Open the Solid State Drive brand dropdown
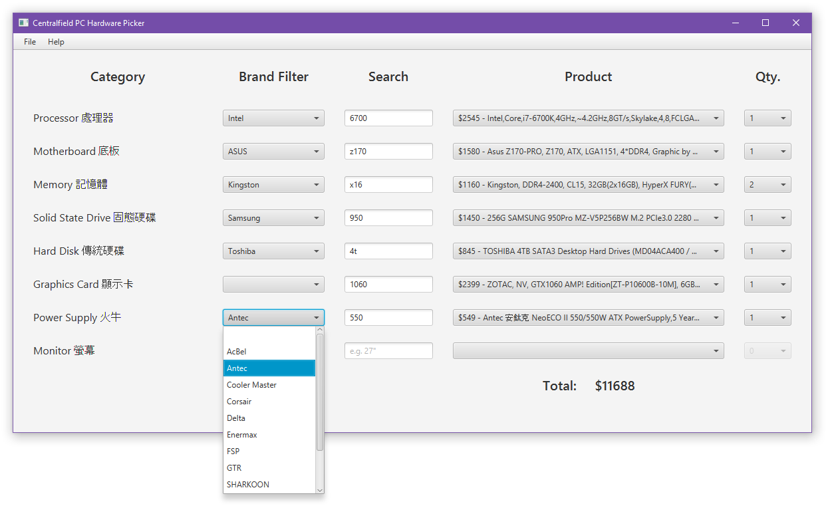 coord(273,218)
